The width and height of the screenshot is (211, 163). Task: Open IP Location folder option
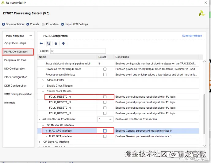pos(50,24)
